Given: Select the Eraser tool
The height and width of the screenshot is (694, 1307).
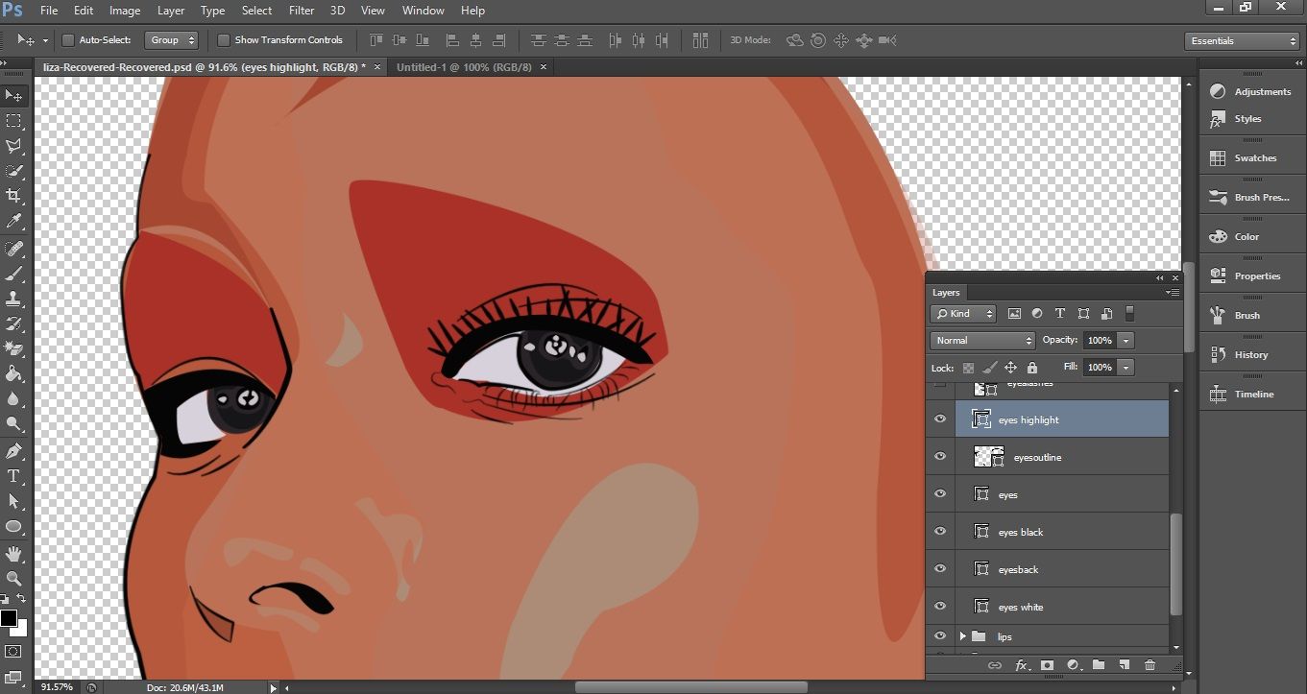Looking at the screenshot, I should click(x=14, y=348).
